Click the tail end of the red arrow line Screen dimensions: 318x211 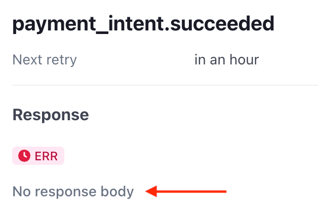click(x=225, y=192)
